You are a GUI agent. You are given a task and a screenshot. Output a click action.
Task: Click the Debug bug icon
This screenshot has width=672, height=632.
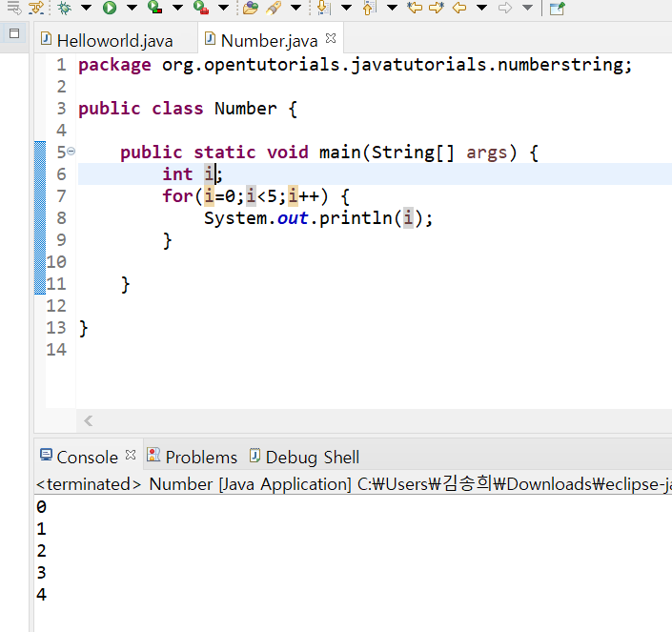(64, 8)
